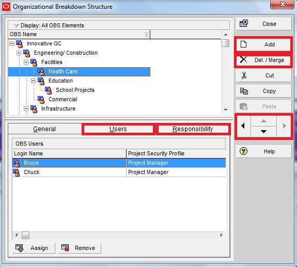This screenshot has width=297, height=267.
Task: Click Bruce's Project Manager profile cell
Action: click(x=176, y=163)
